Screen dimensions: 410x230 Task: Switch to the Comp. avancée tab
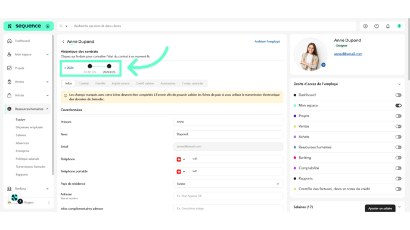(192, 83)
